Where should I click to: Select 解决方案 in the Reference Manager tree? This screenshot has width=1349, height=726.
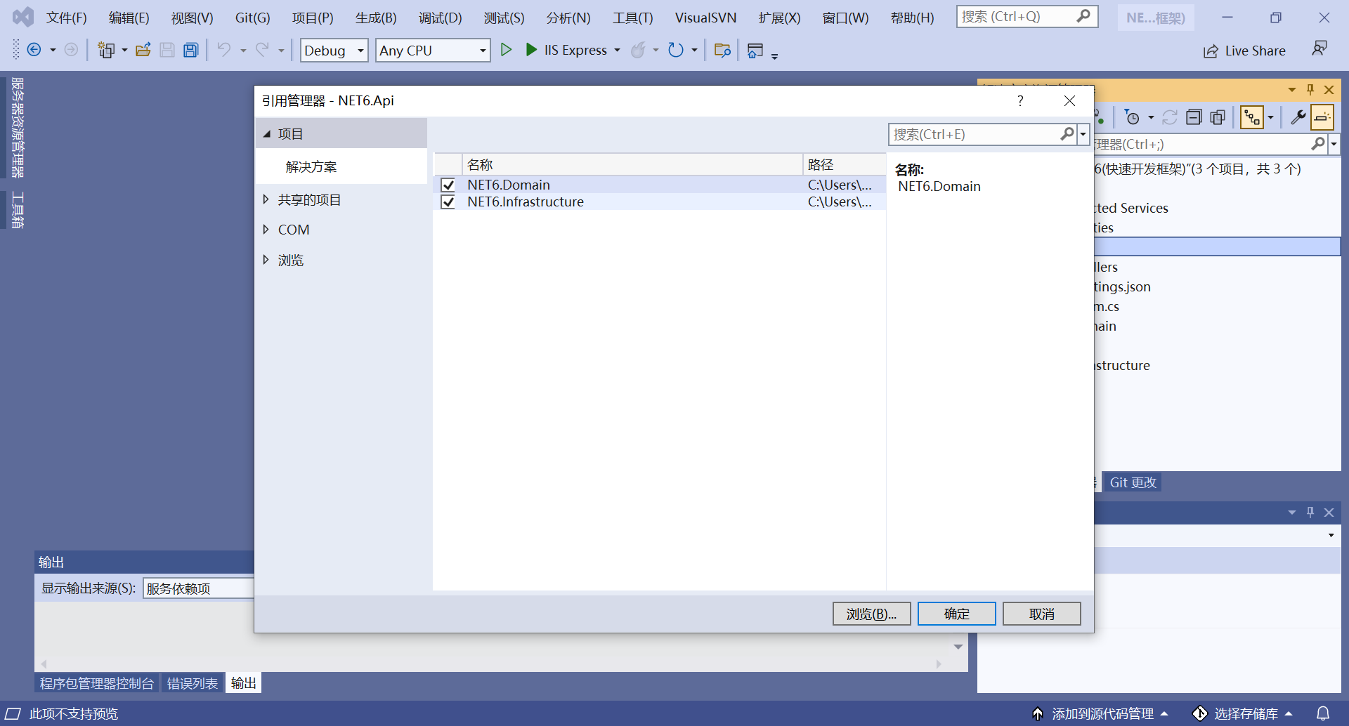311,166
